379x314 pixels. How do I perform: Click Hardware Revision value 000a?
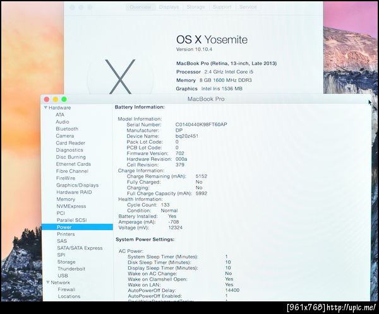(181, 160)
